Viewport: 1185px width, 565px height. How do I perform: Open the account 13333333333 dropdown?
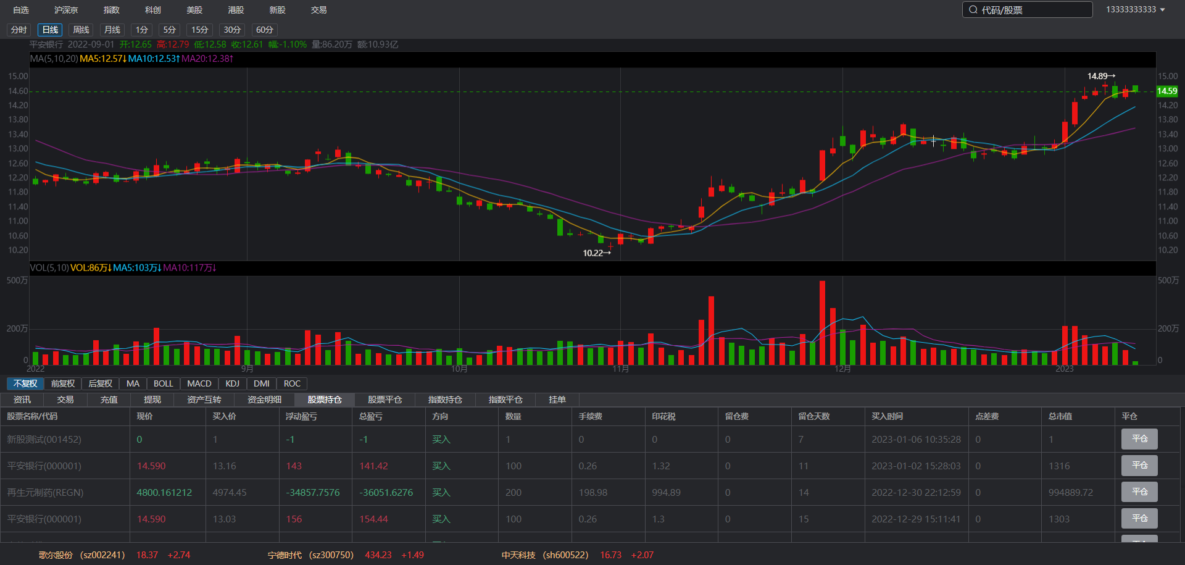[x=1135, y=10]
